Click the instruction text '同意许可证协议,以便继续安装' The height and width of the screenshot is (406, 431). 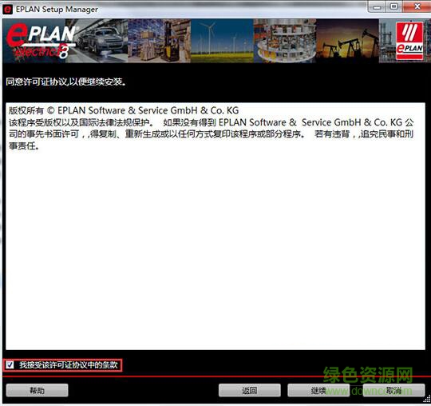[x=66, y=82]
